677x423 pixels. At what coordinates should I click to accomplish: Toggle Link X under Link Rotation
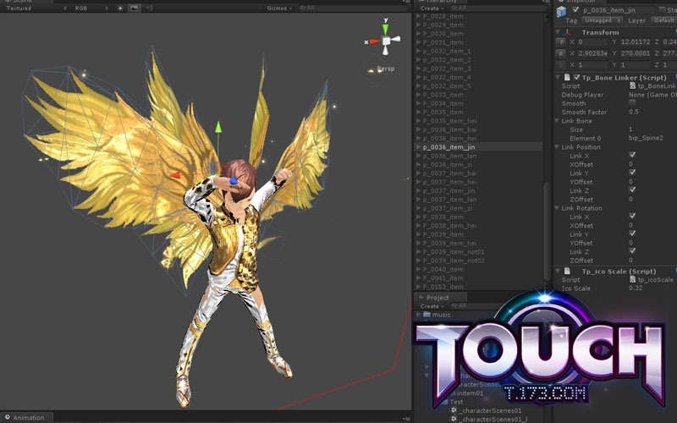click(x=632, y=216)
